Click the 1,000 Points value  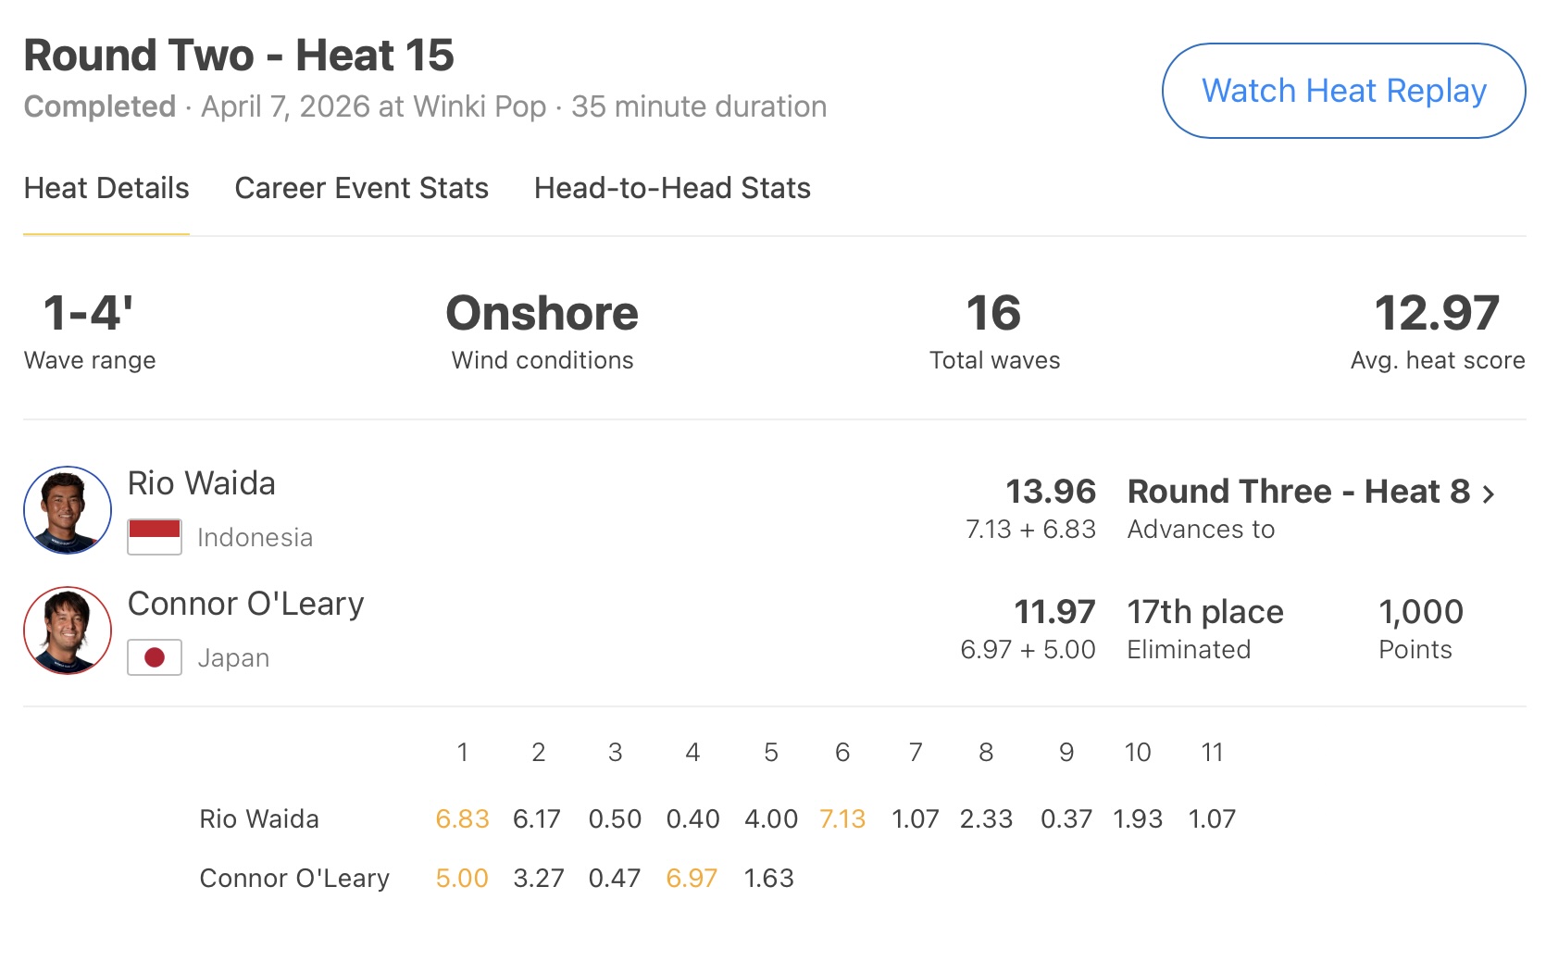click(1421, 612)
